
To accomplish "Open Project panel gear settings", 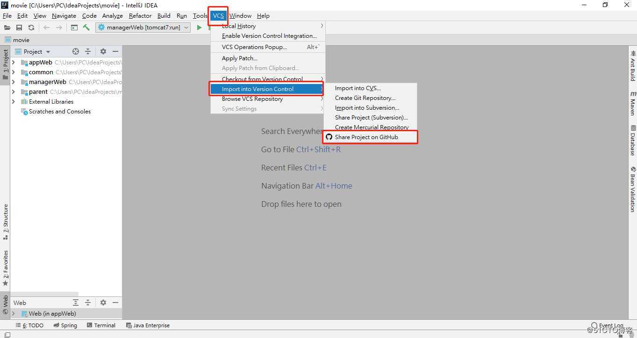I will 103,51.
